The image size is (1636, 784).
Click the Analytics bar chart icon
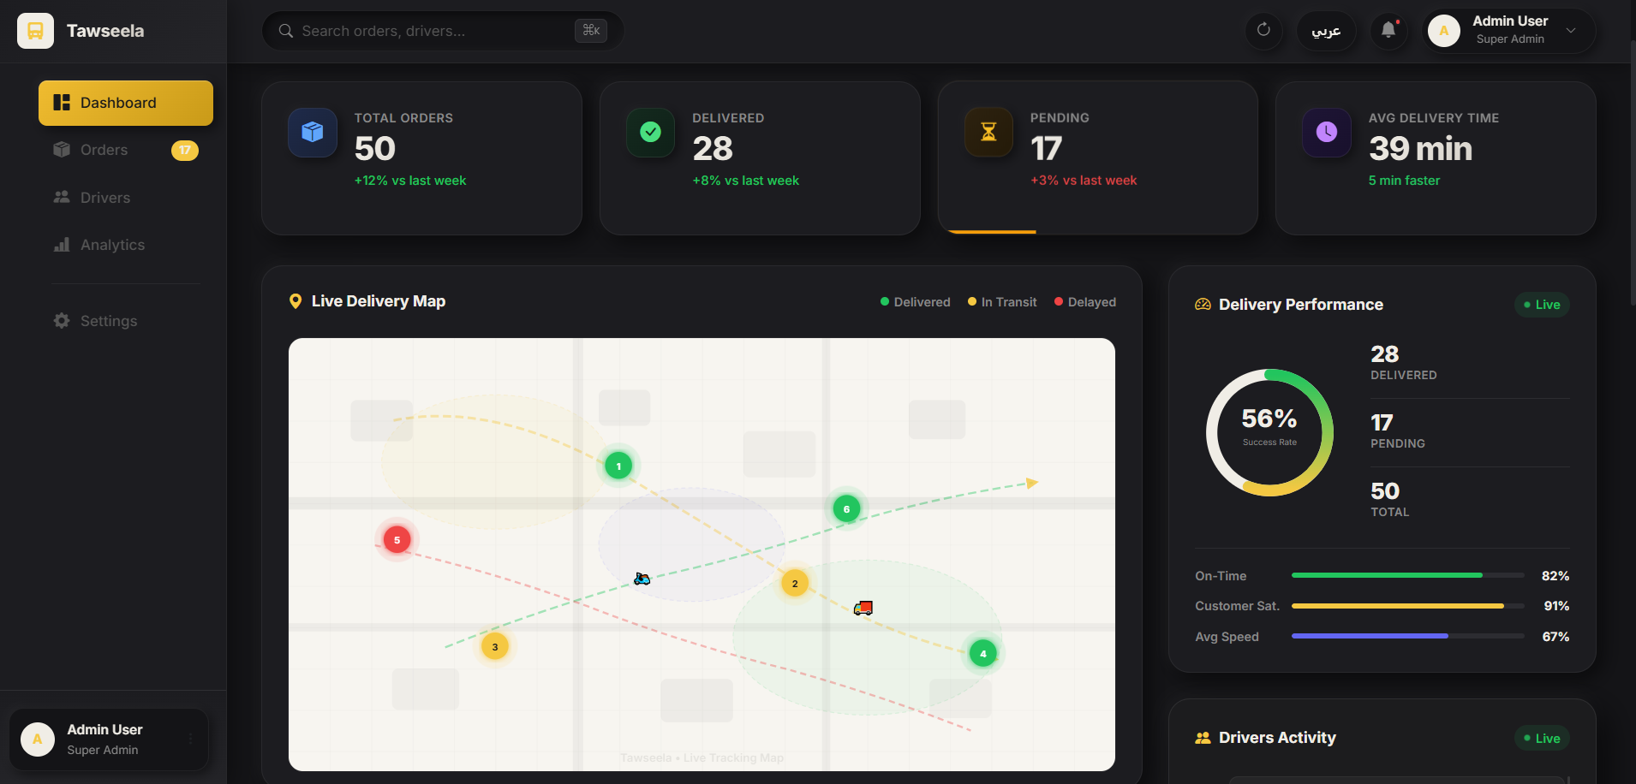point(62,245)
